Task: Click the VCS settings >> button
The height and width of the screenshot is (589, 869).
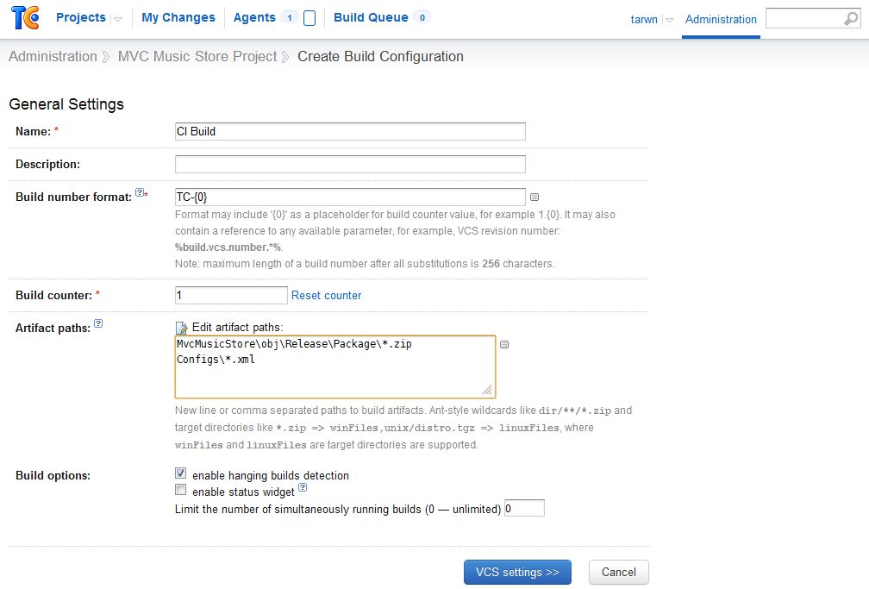Action: point(517,573)
